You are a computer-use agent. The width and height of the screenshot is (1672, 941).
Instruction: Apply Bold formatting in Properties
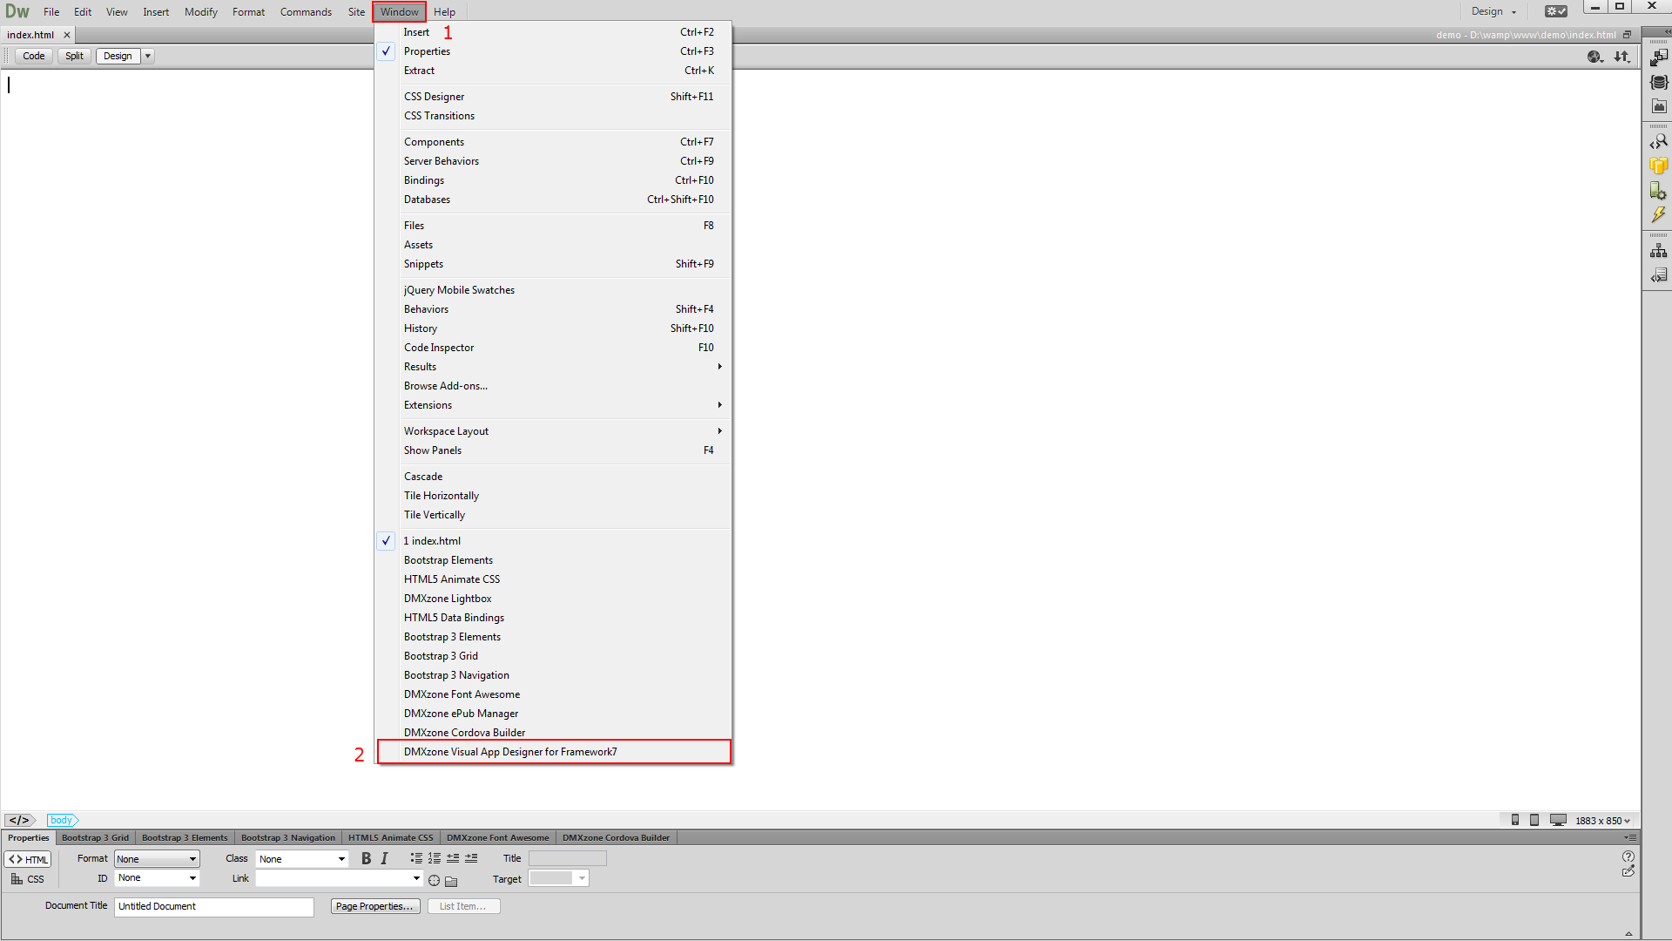(x=366, y=858)
